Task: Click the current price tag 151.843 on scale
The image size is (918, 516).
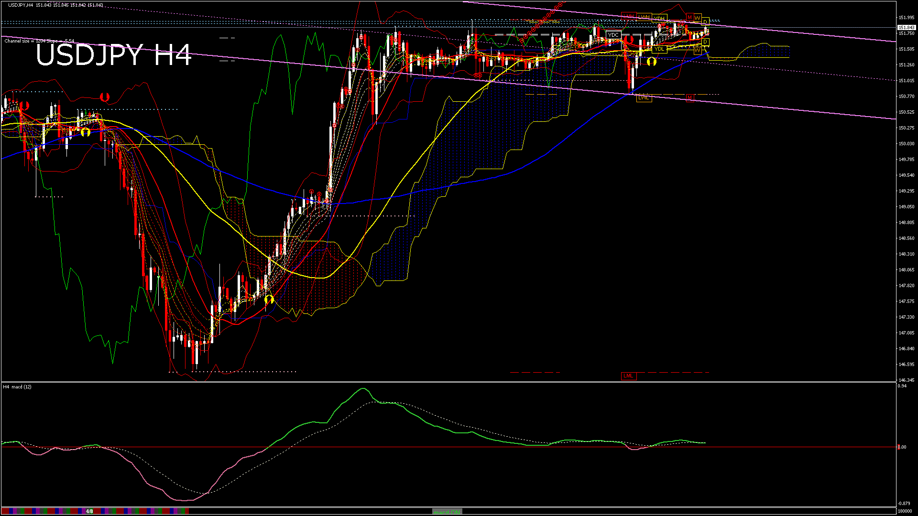Action: pyautogui.click(x=906, y=28)
